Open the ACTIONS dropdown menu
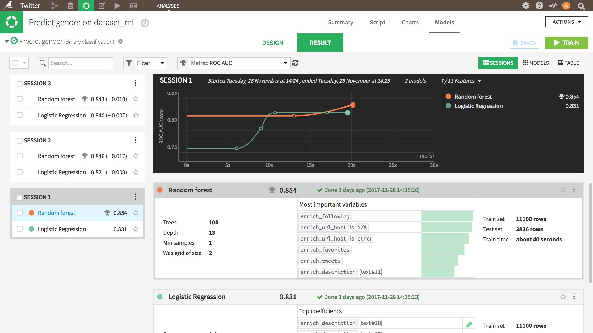593x333 pixels. (566, 22)
